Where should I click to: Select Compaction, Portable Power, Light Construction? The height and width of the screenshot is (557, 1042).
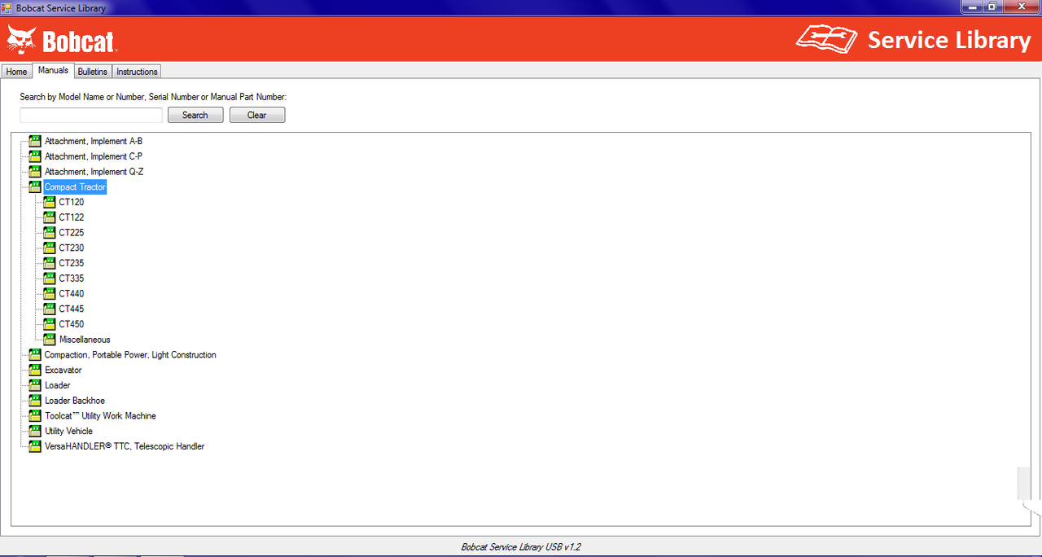[x=130, y=355]
